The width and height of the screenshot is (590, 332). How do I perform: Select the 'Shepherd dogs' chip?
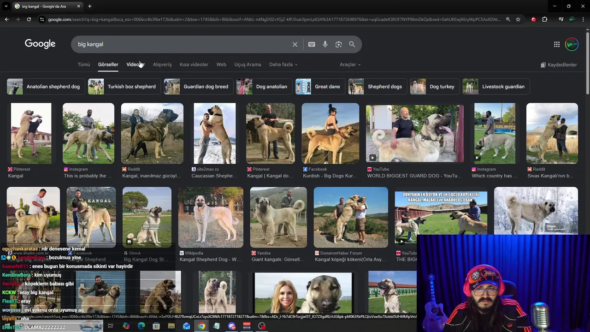point(377,87)
